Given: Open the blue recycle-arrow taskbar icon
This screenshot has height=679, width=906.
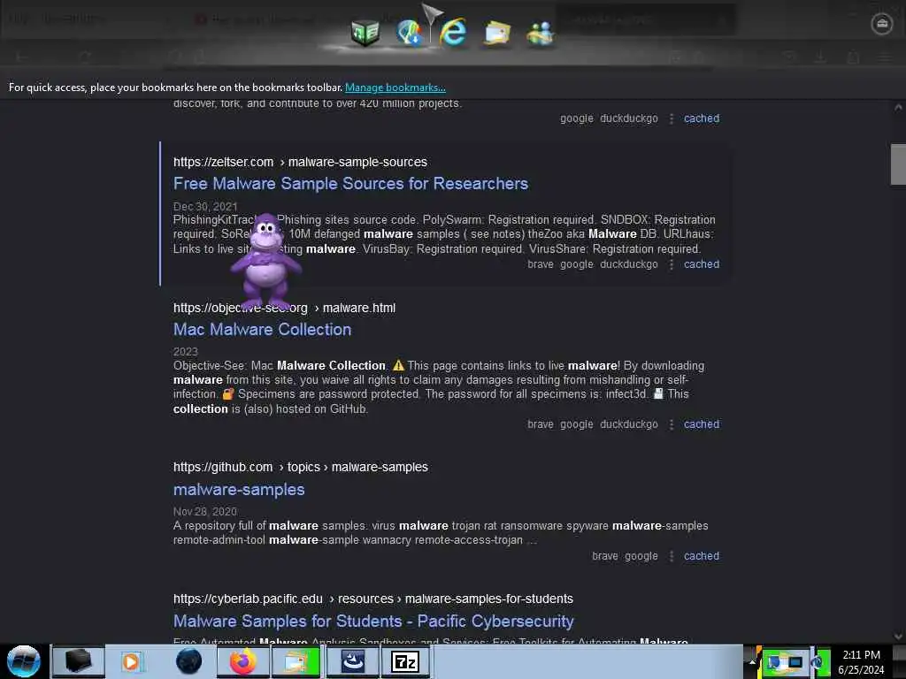Looking at the screenshot, I should click(x=352, y=661).
